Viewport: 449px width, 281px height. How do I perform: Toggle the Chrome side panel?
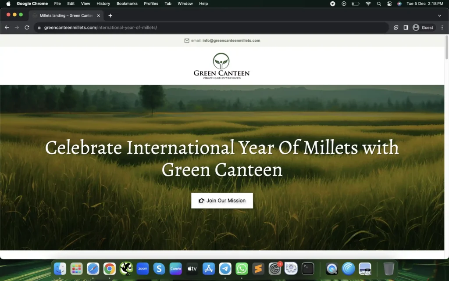click(406, 28)
